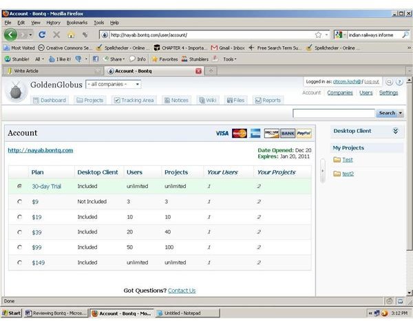
Task: Switch to Untitled - Notepad in taskbar
Action: (187, 313)
